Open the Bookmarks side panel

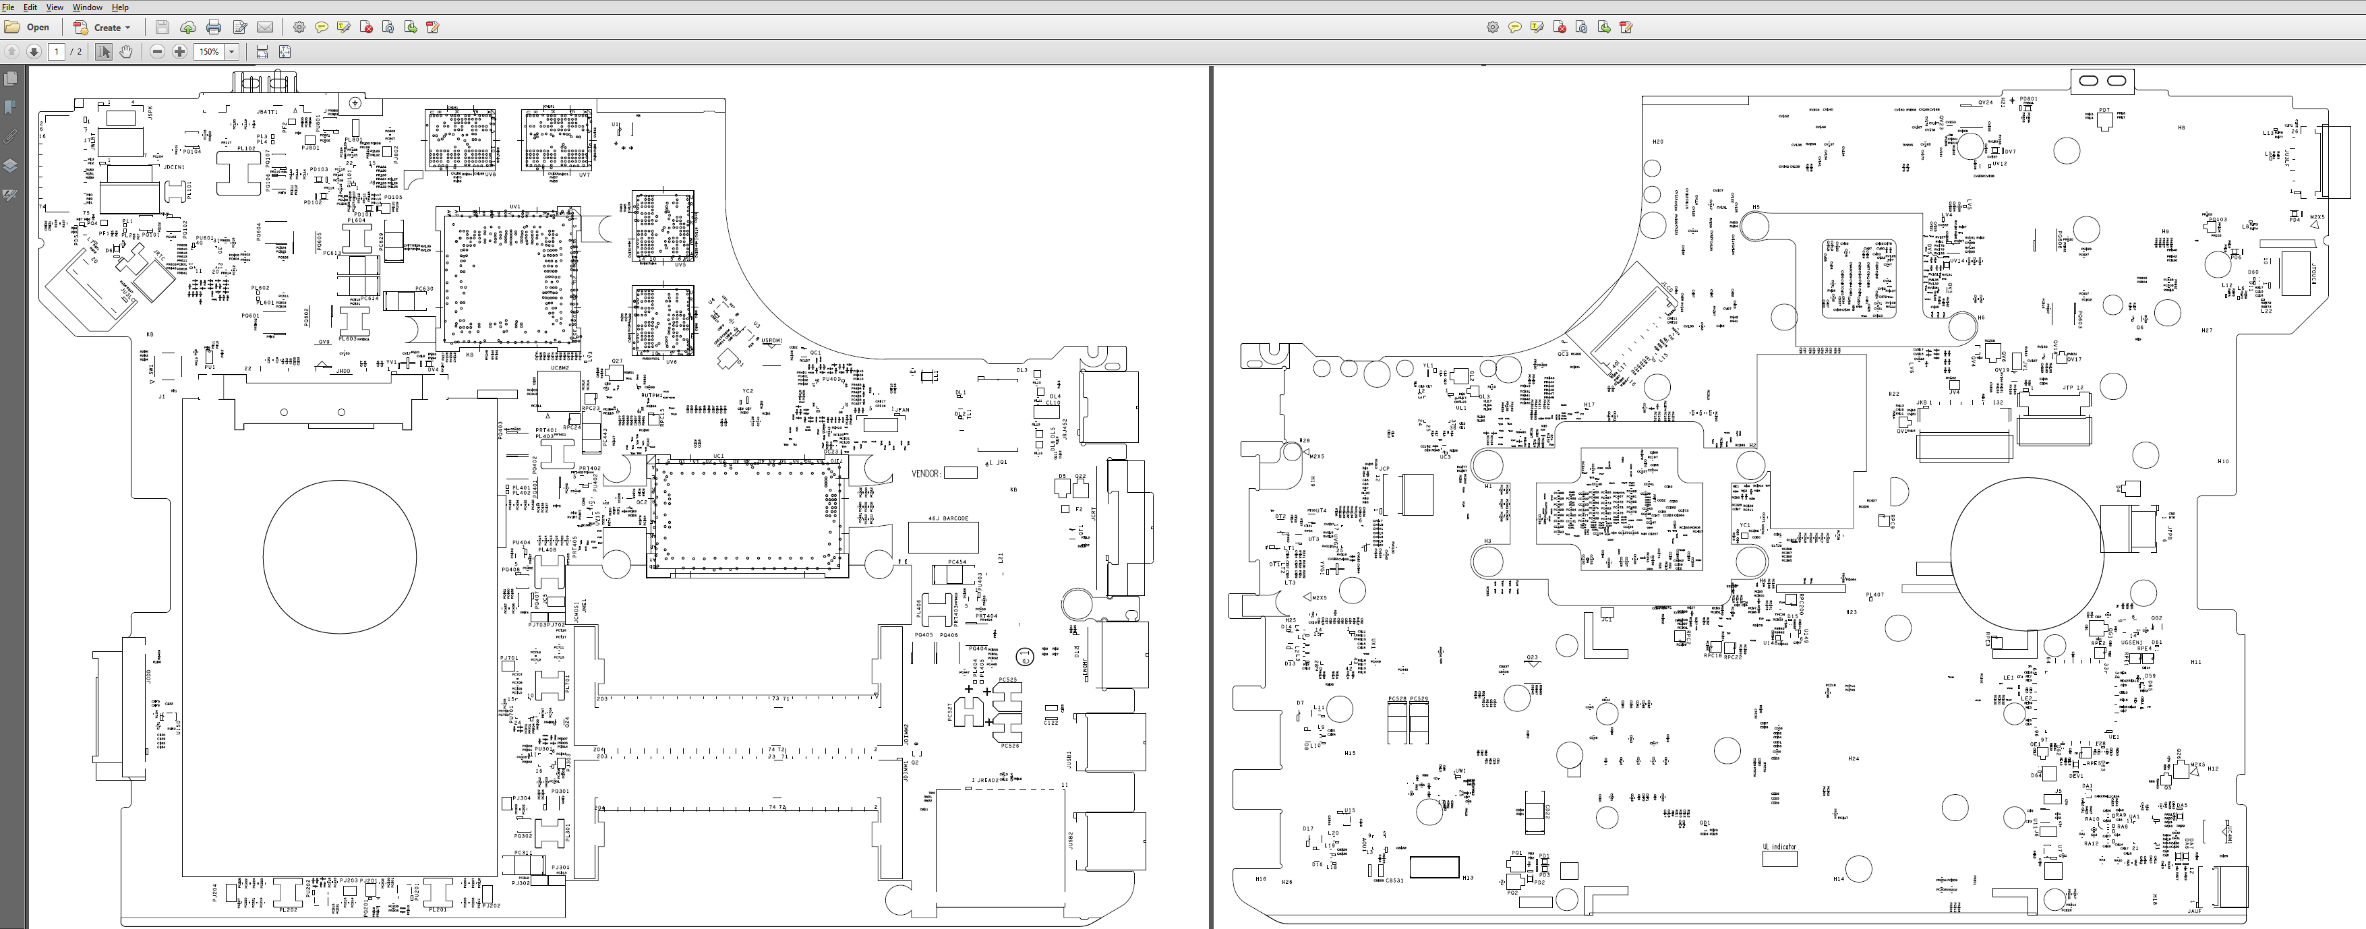click(x=11, y=107)
